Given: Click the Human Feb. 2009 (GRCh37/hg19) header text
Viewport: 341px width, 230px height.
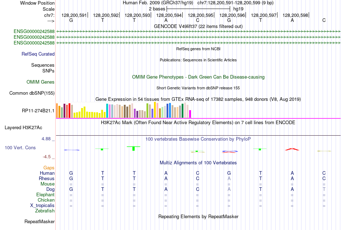Looking at the screenshot, I should pyautogui.click(x=158, y=3).
